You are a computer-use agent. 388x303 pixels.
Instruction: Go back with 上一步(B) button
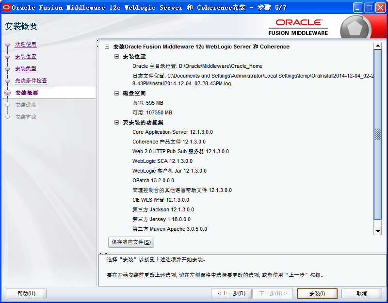pos(231,294)
